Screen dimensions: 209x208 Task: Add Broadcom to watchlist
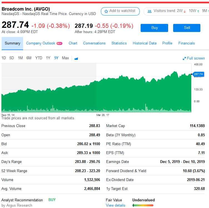120,11
